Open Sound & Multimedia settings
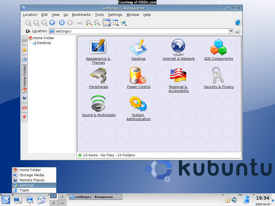This screenshot has width=275, height=206. click(x=99, y=106)
